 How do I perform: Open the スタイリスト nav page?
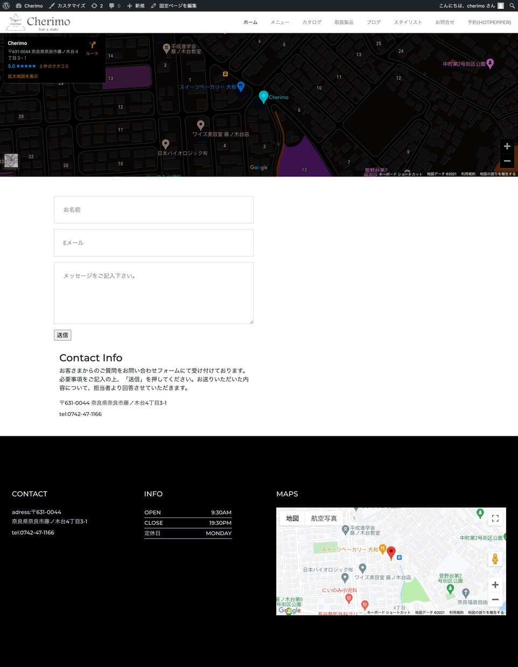(408, 22)
